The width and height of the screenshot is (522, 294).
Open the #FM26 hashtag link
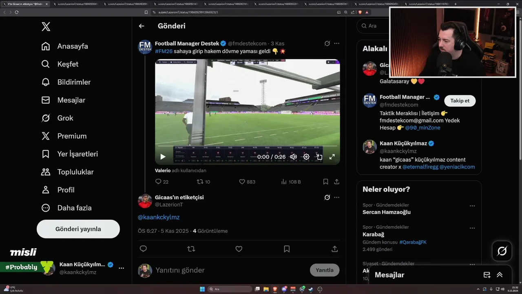click(x=164, y=51)
